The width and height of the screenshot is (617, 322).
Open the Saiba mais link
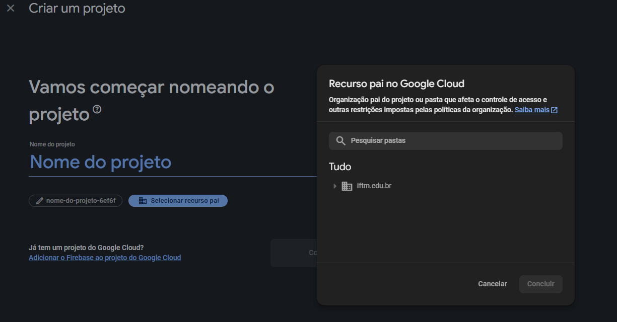pos(532,110)
